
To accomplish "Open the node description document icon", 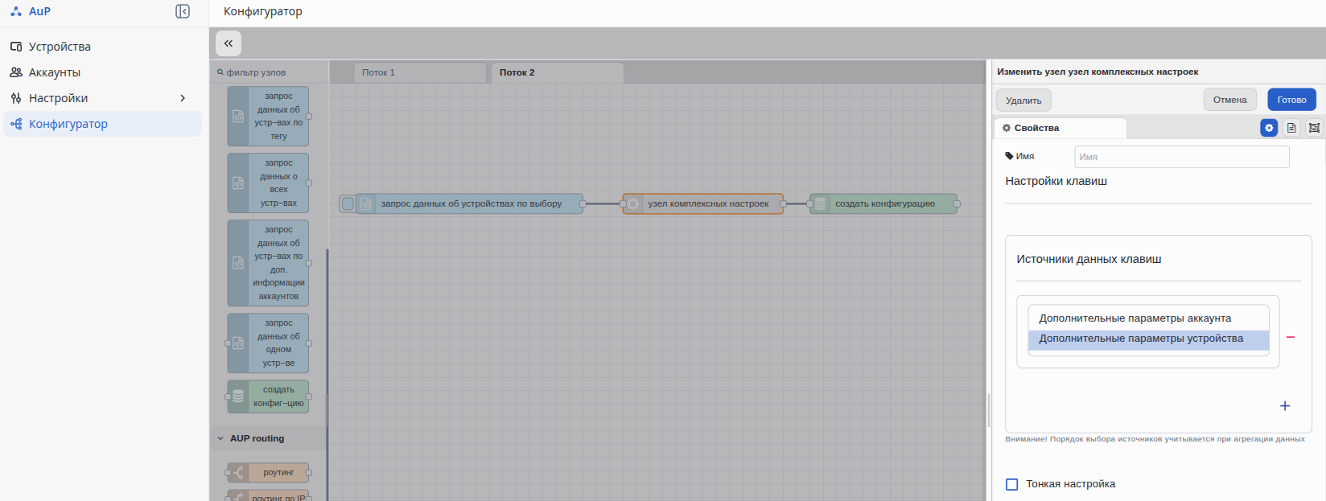I will 1291,128.
